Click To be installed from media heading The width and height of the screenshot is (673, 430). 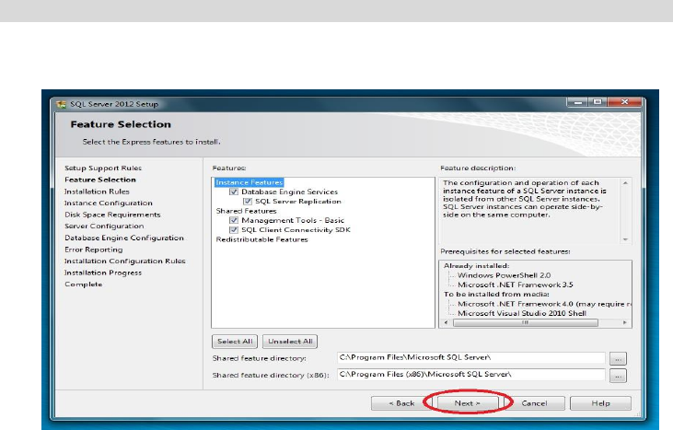(x=496, y=295)
